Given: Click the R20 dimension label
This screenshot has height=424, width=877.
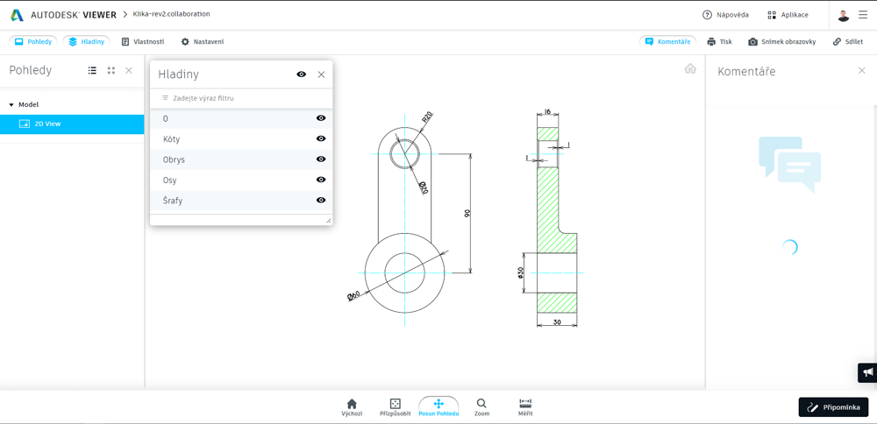Looking at the screenshot, I should coord(428,117).
